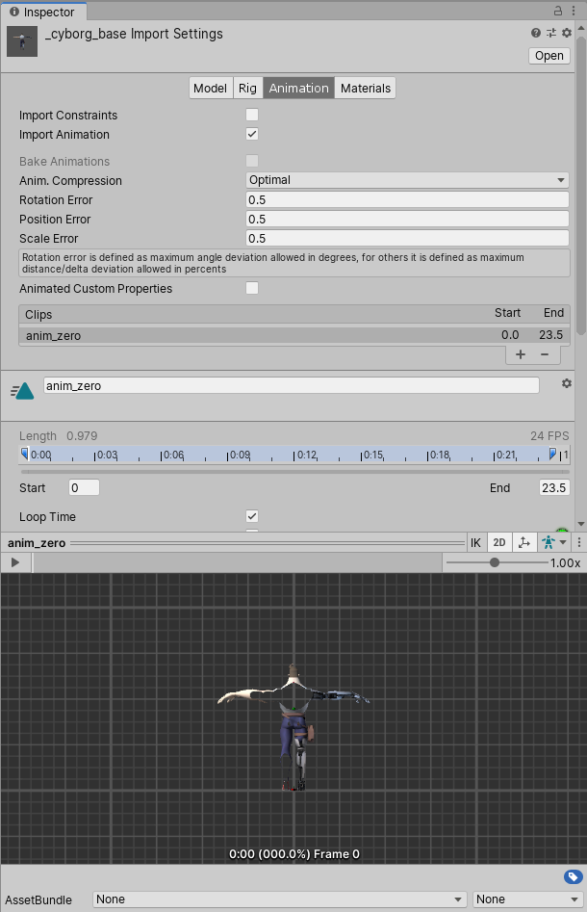The width and height of the screenshot is (587, 912).
Task: Switch to the Materials tab
Action: coord(366,89)
